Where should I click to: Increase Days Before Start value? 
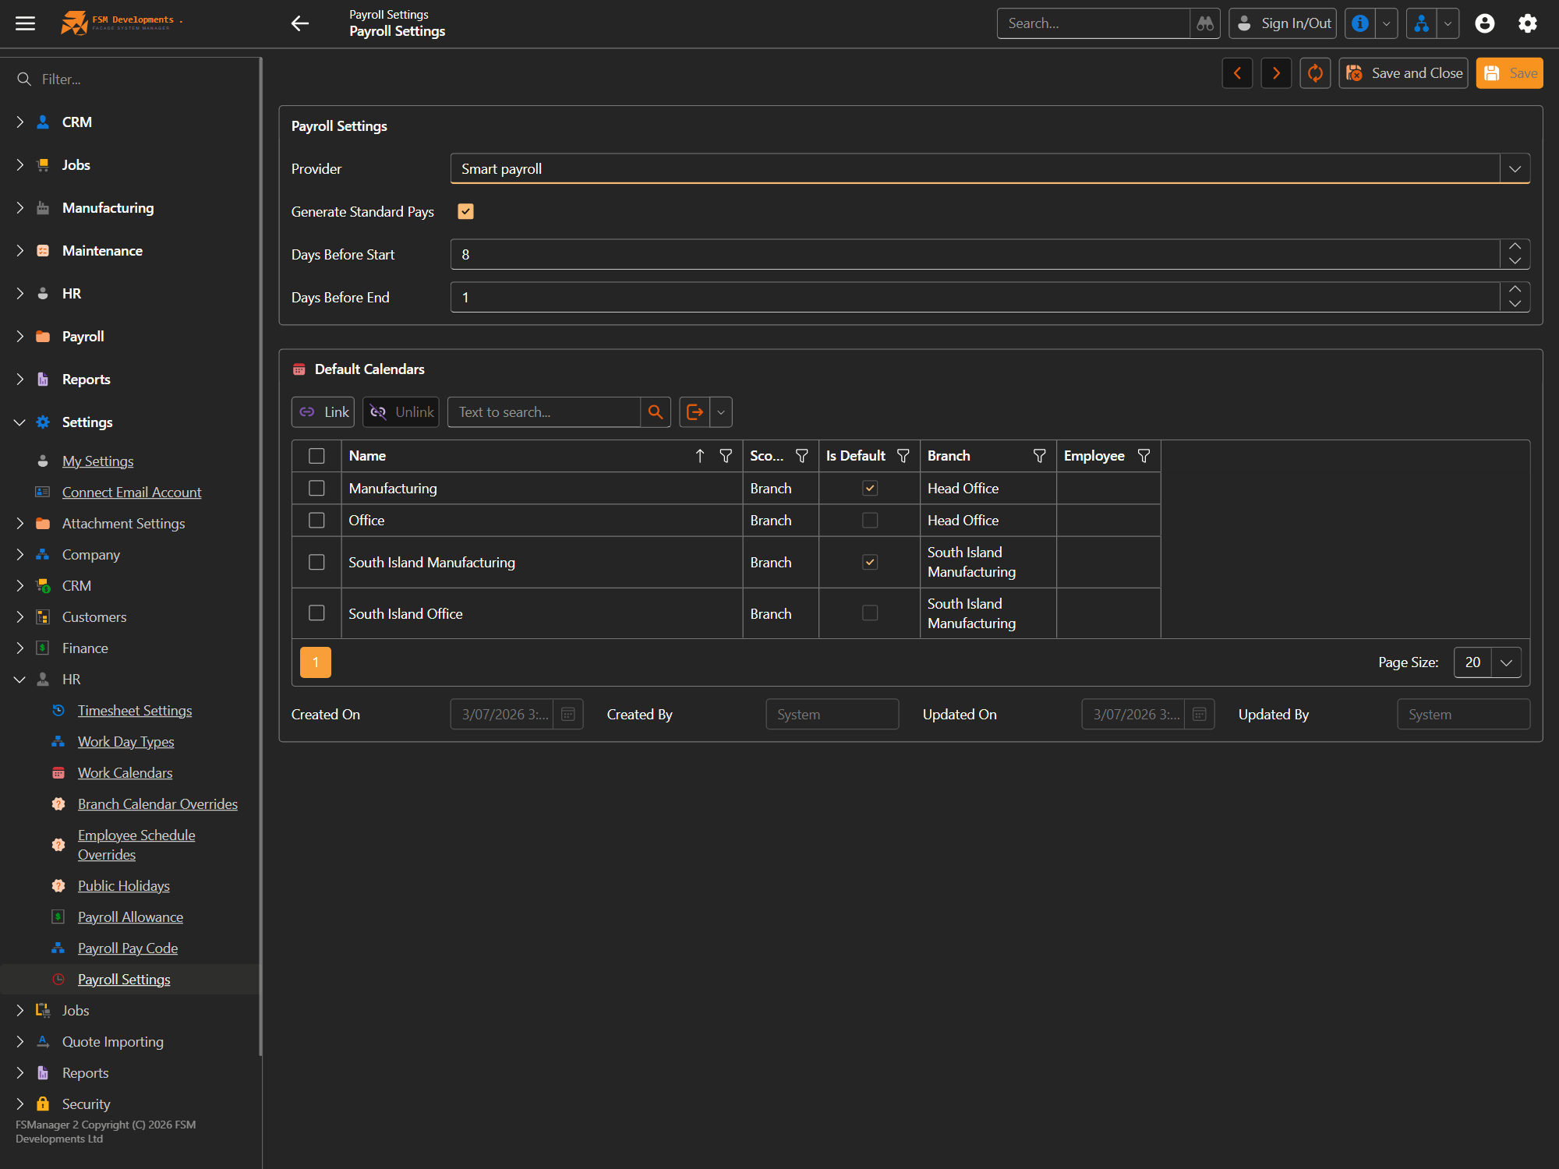(x=1515, y=247)
